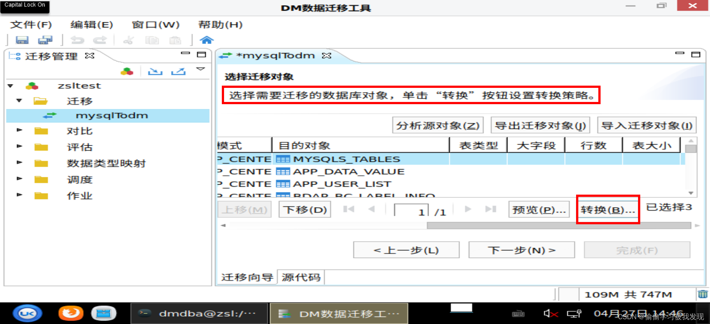The image size is (710, 324).
Task: Click the 行数 column header
Action: (594, 145)
